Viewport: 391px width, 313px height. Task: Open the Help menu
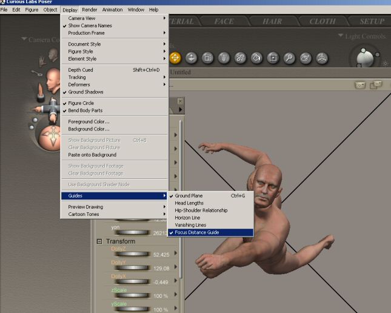tap(153, 10)
